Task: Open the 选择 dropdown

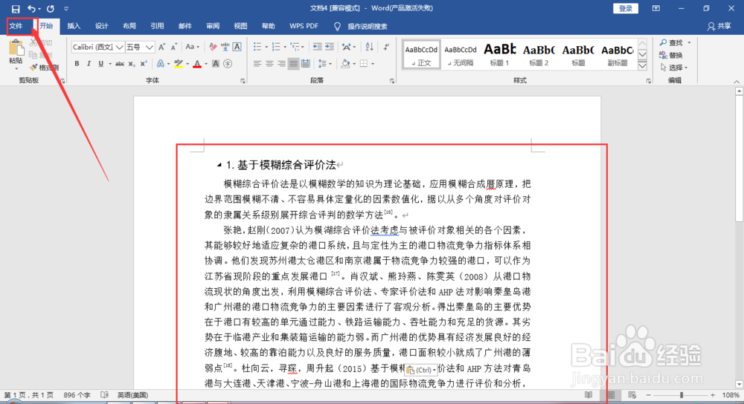Action: (x=674, y=68)
